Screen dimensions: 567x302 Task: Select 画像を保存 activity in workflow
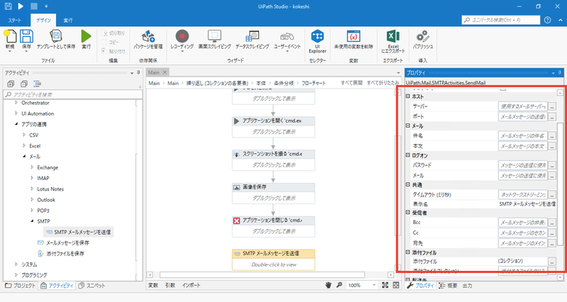[x=274, y=194]
